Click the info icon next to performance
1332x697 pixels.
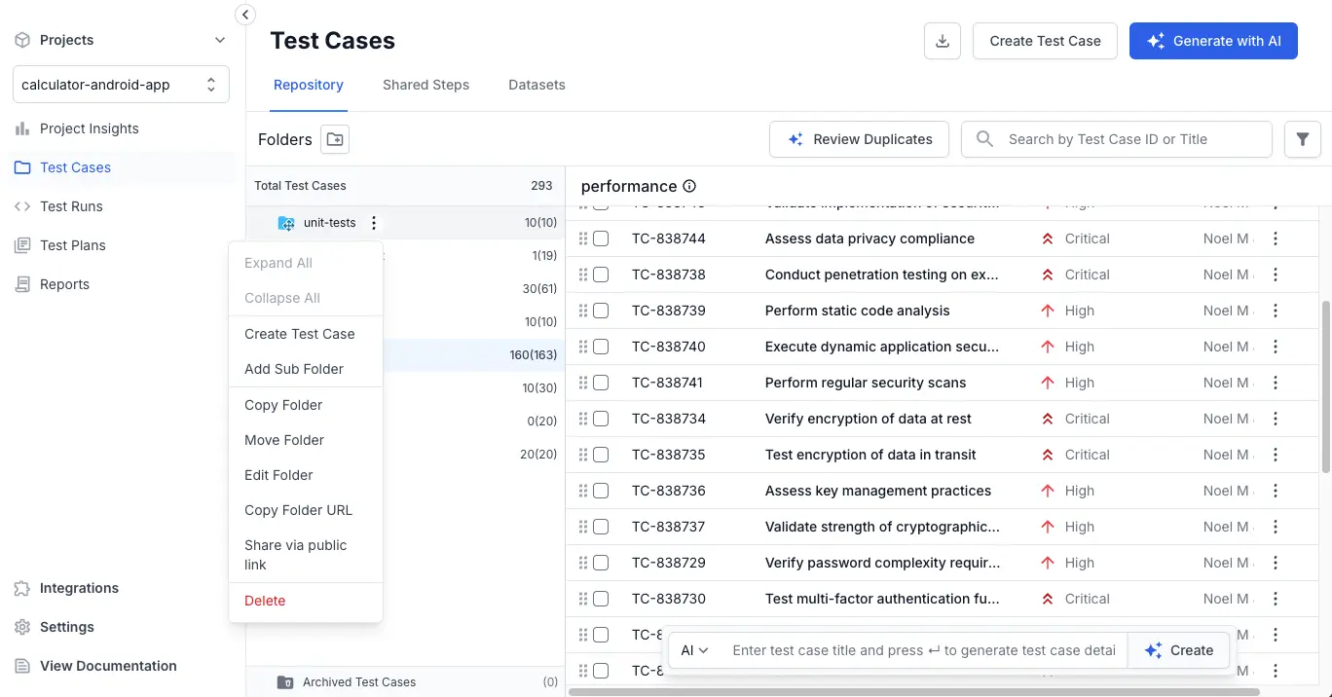pos(689,186)
